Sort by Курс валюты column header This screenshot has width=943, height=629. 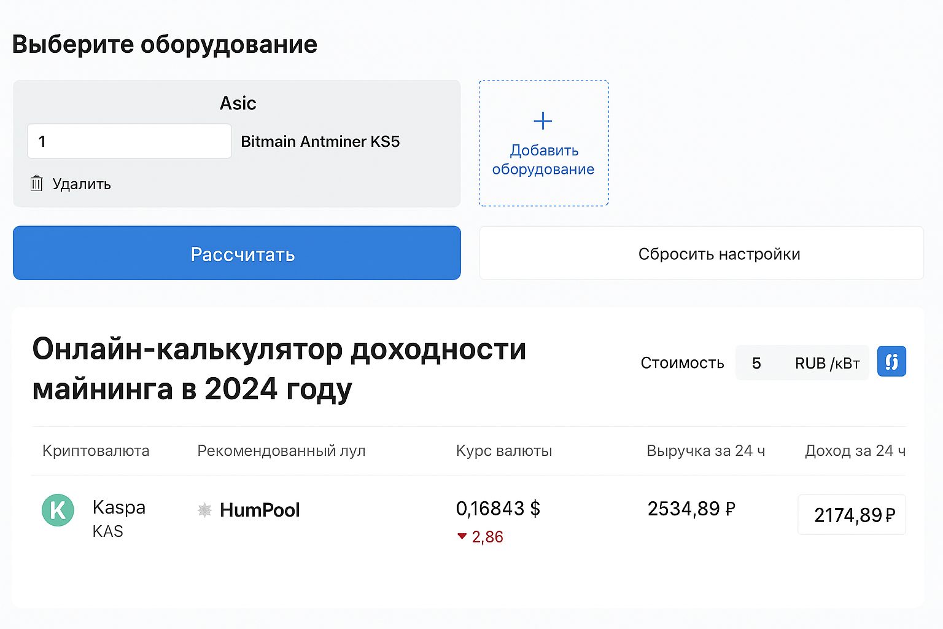504,451
